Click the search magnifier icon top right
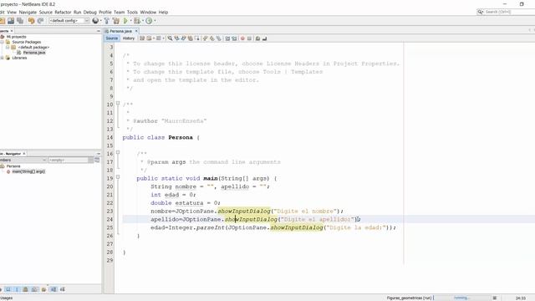The width and height of the screenshot is (535, 301). pos(480,12)
